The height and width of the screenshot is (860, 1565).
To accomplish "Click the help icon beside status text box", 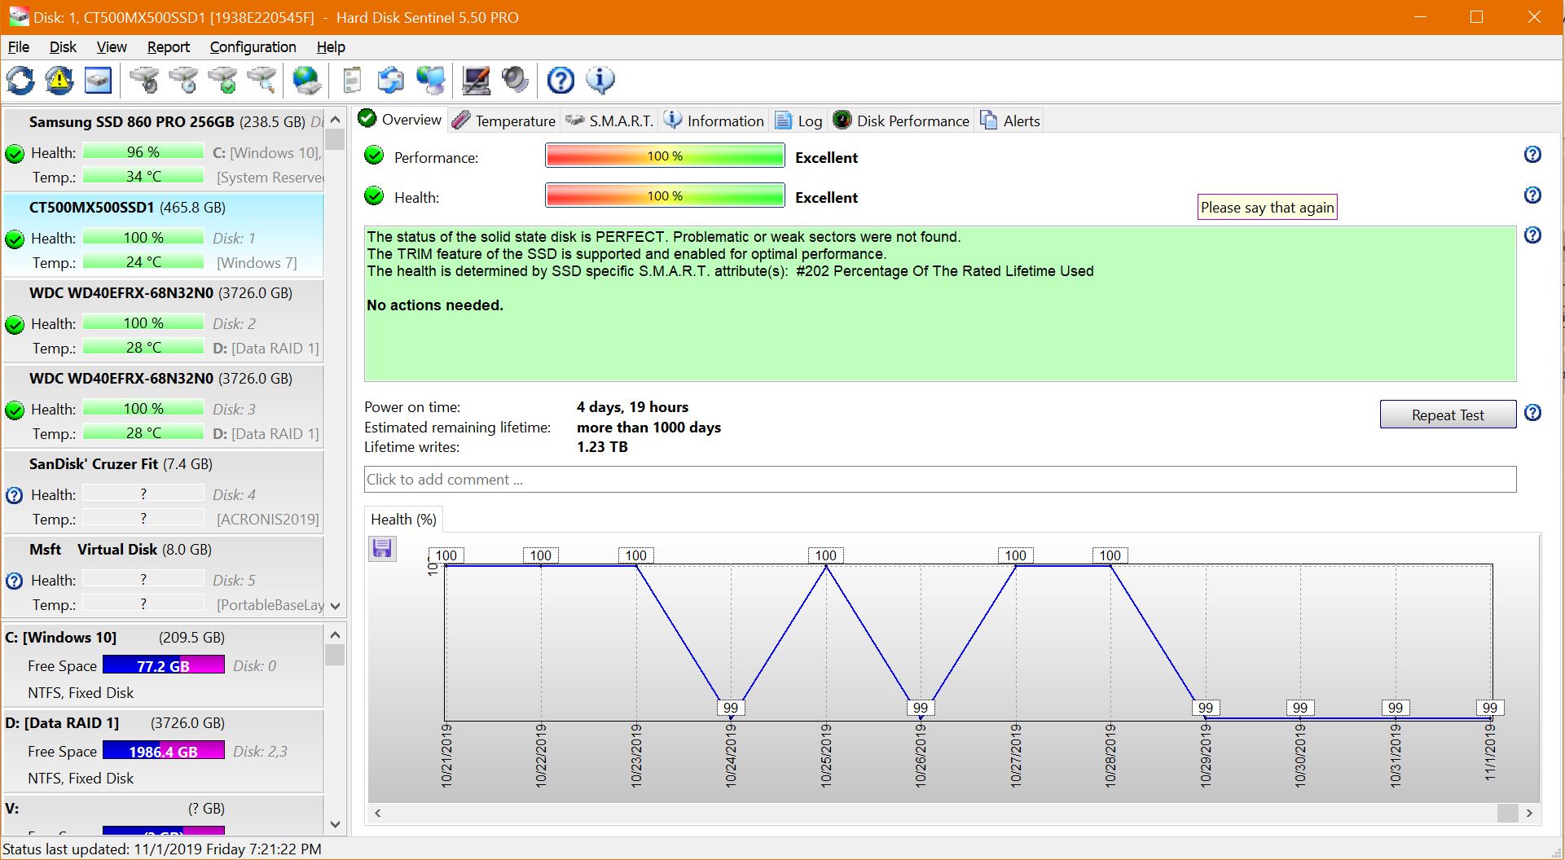I will coord(1532,235).
